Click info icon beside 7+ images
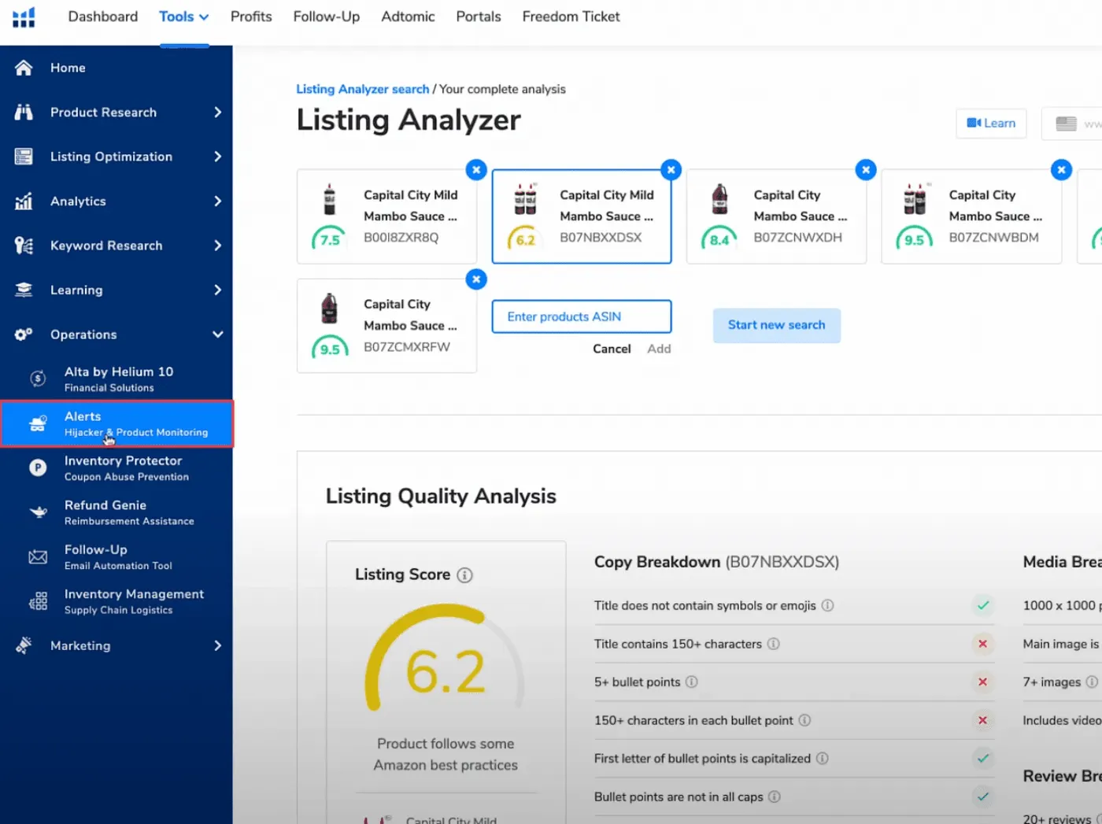Image resolution: width=1102 pixels, height=824 pixels. (x=1093, y=682)
